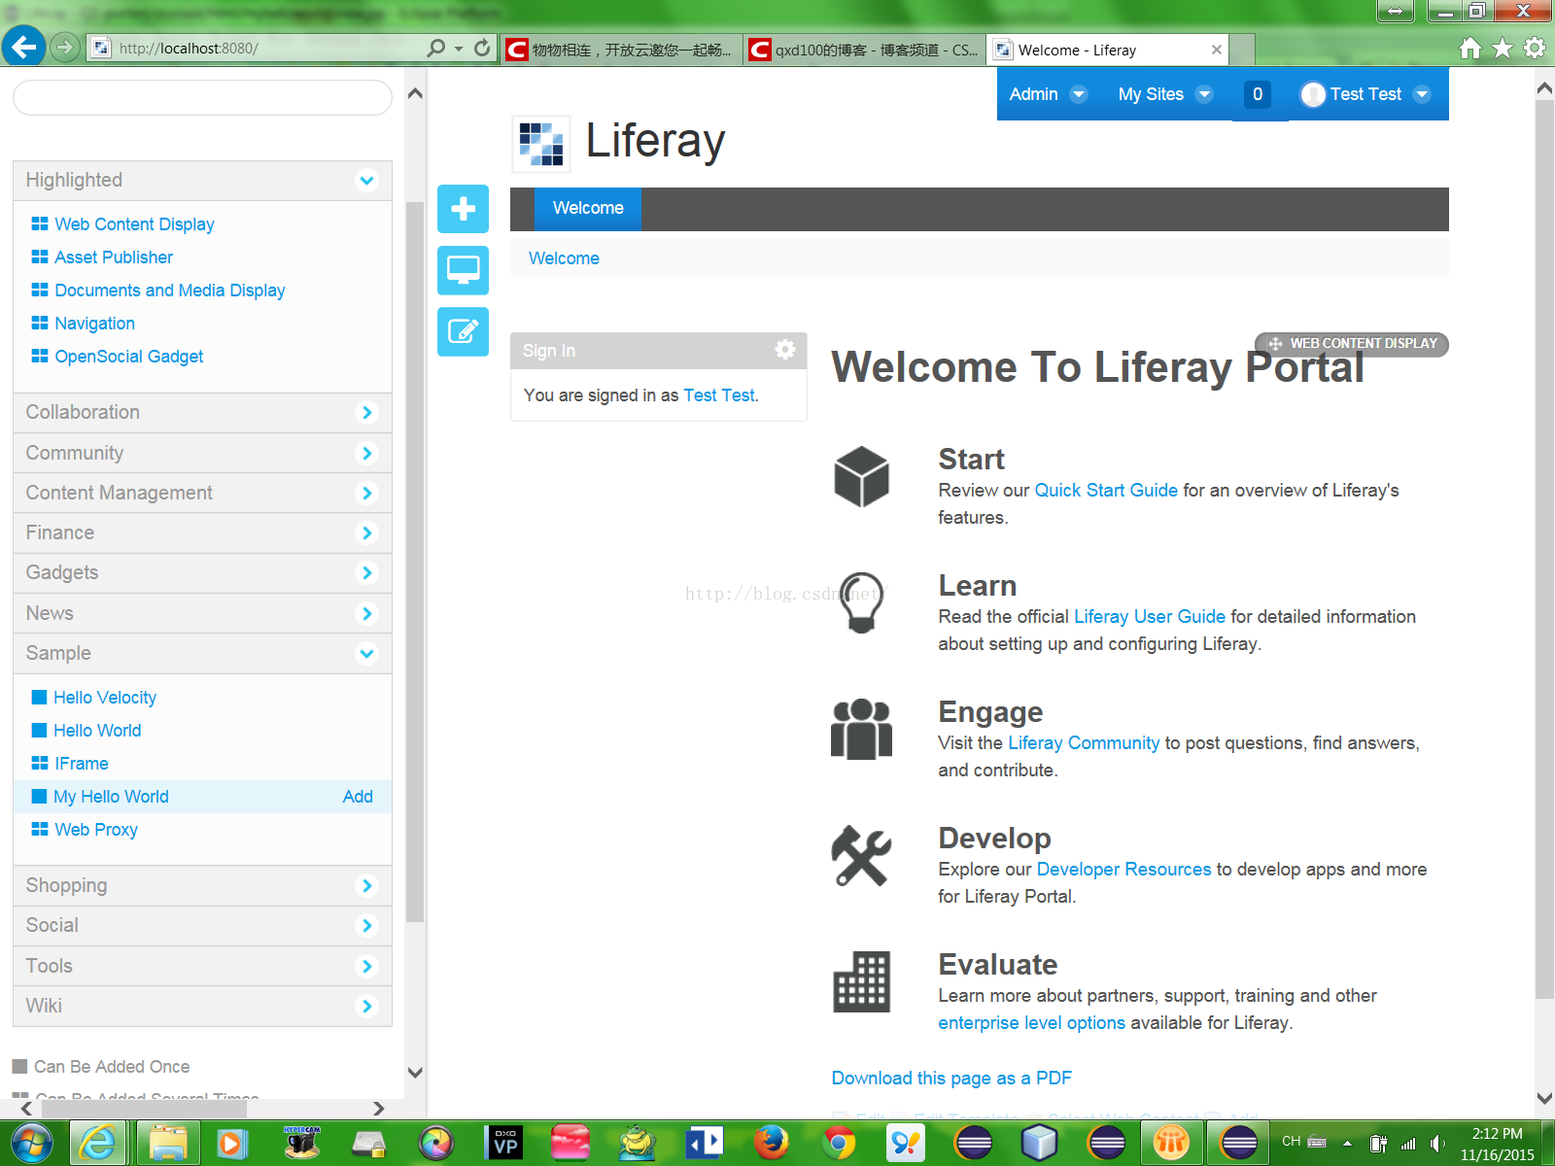This screenshot has height=1166, width=1555.
Task: Open the notifications count badge
Action: click(x=1258, y=94)
